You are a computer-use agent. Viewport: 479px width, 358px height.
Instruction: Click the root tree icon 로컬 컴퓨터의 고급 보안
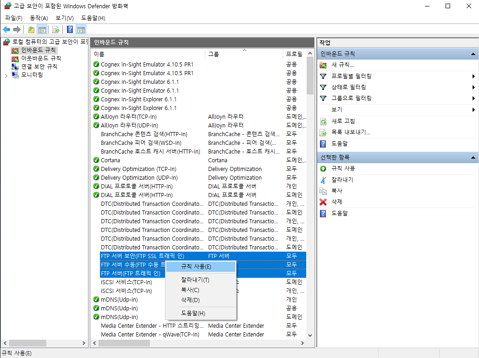click(7, 42)
